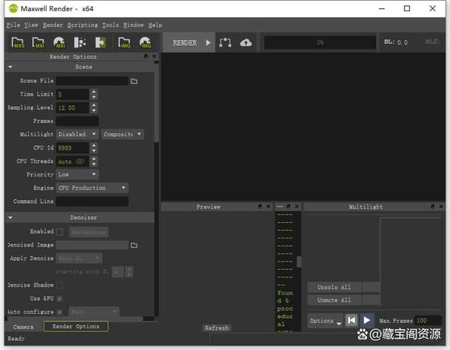The image size is (450, 350).
Task: Toggle the Use GPU checkbox
Action: pyautogui.click(x=60, y=299)
